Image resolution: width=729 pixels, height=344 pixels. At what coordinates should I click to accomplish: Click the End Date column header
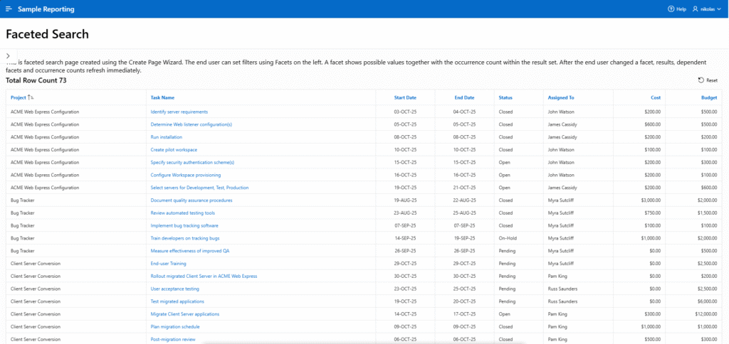[464, 97]
